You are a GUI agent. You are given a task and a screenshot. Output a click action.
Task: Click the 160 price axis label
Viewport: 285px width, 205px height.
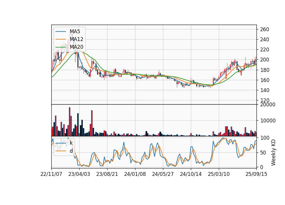pos(265,80)
